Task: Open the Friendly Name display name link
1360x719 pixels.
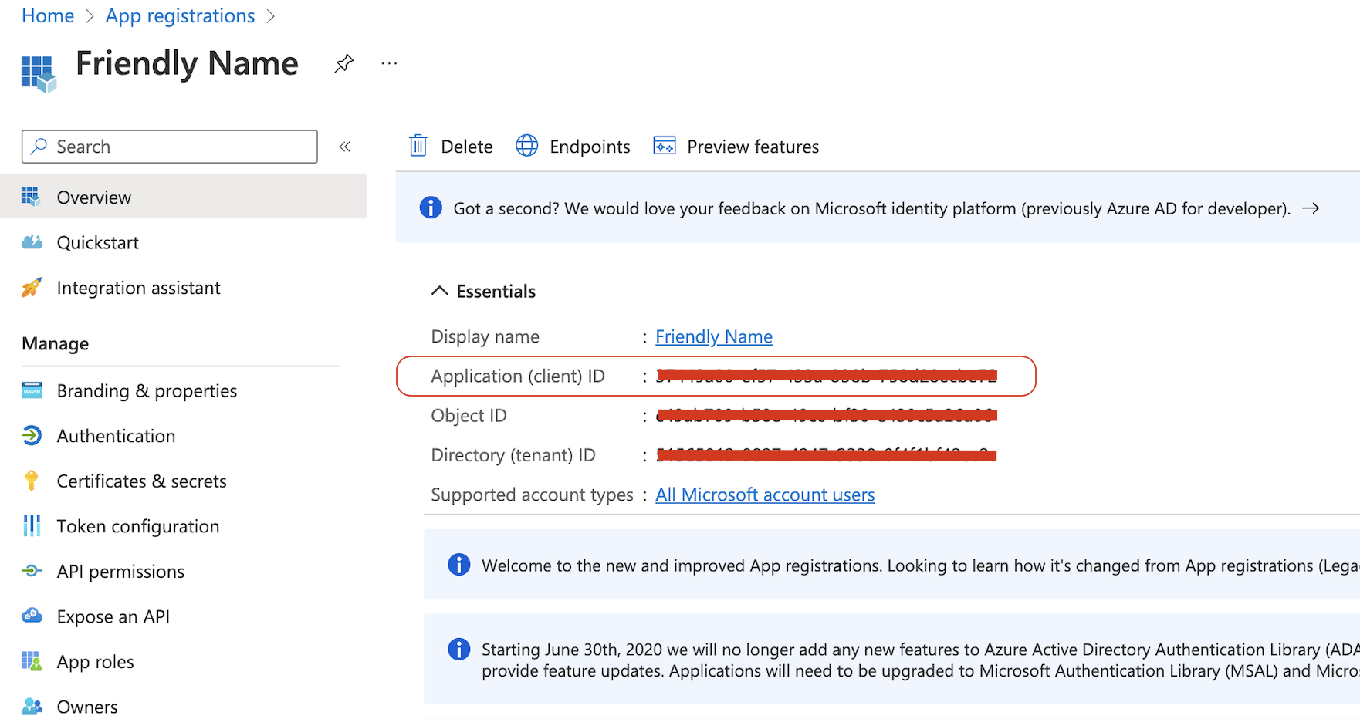Action: tap(714, 336)
